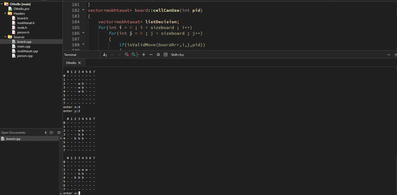Click the close terminal icon with red X
Image resolution: width=397 pixels, height=195 pixels.
(x=127, y=55)
